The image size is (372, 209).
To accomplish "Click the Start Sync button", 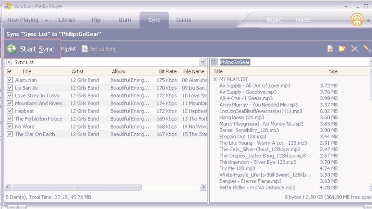I will click(32, 49).
